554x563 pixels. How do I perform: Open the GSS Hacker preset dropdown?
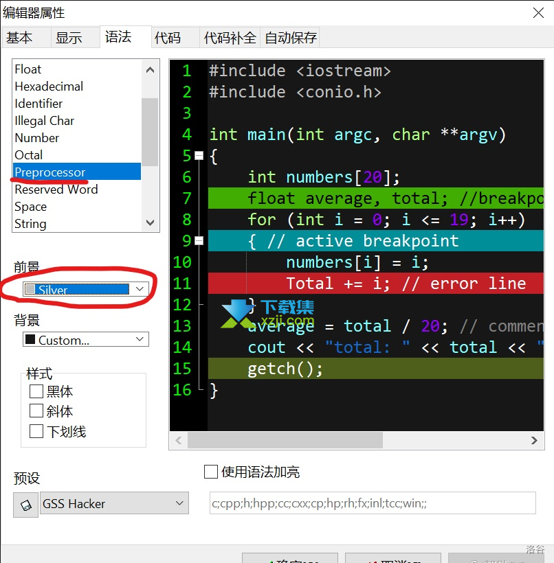click(114, 503)
